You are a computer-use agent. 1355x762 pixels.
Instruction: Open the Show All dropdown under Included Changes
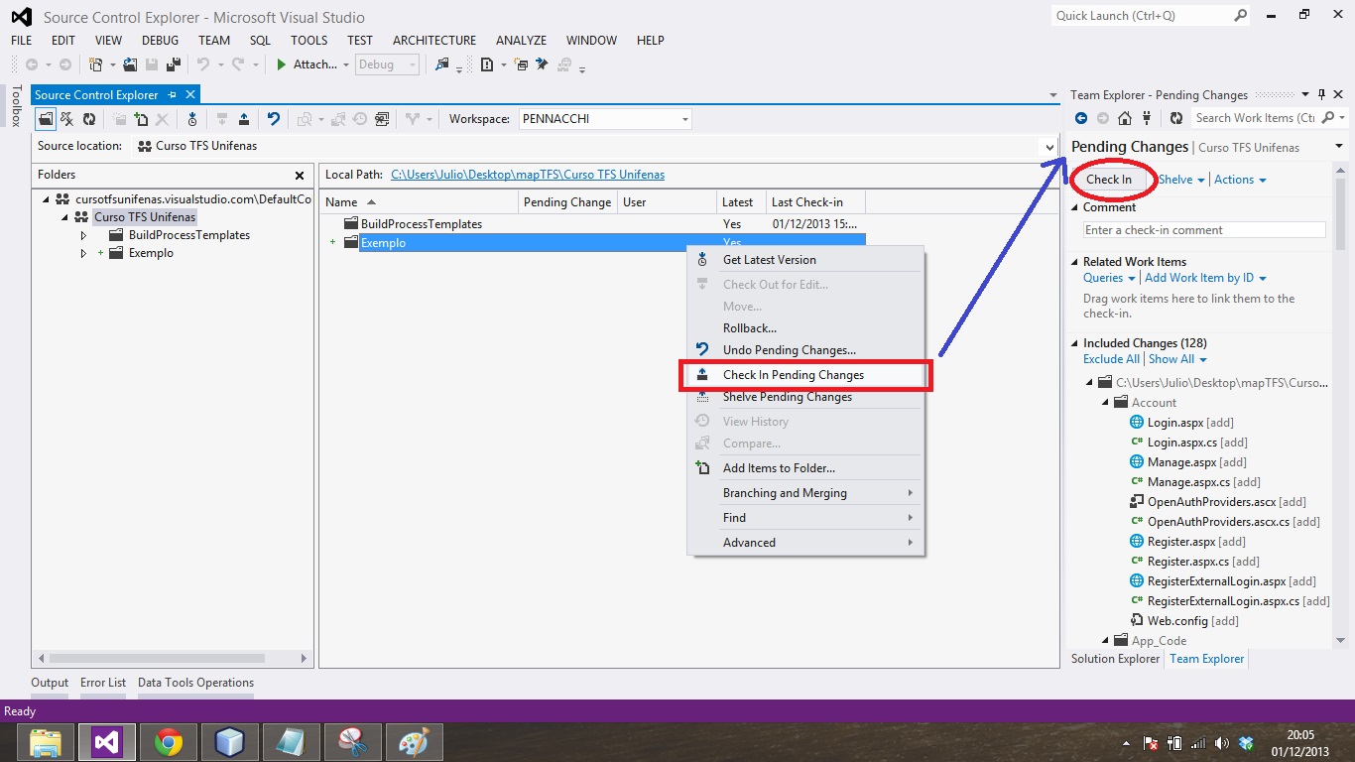(1178, 359)
